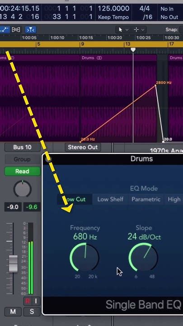Click the playhead marker in the ruler
Viewport: 183px width, 326px height.
(133, 50)
